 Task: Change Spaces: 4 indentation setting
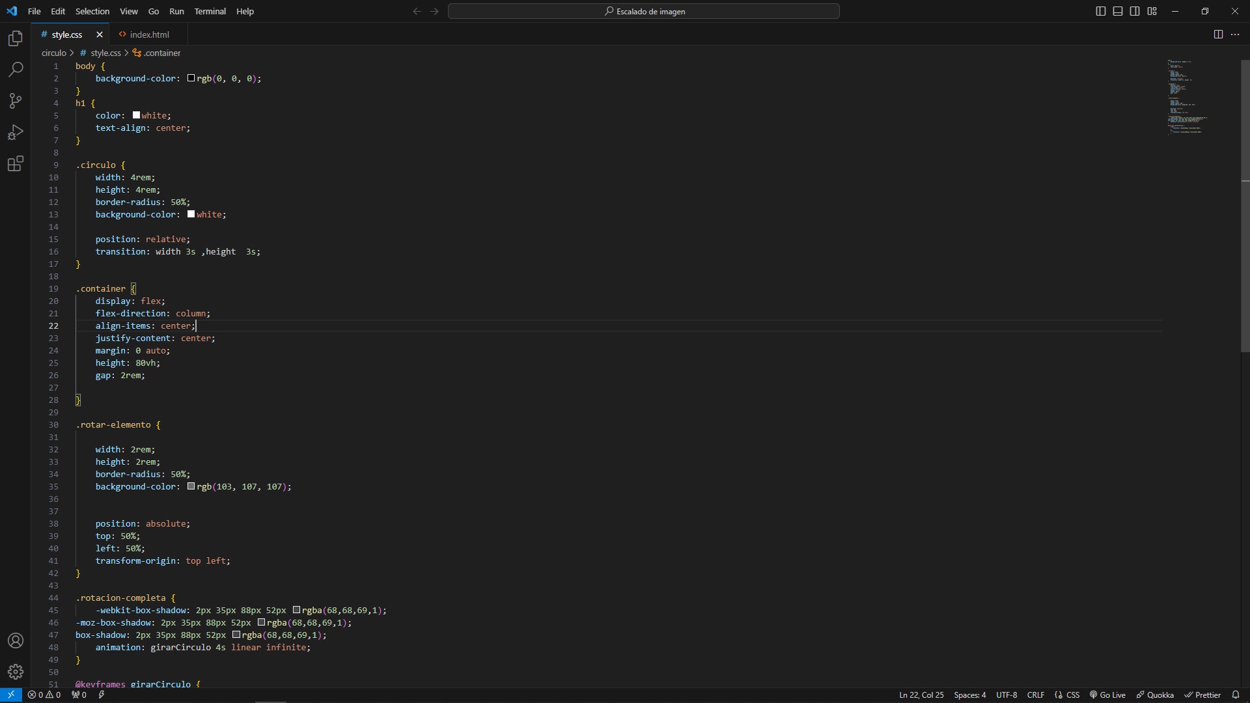pyautogui.click(x=970, y=695)
